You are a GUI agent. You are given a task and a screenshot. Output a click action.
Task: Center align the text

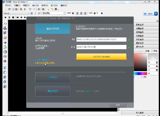pos(81,13)
